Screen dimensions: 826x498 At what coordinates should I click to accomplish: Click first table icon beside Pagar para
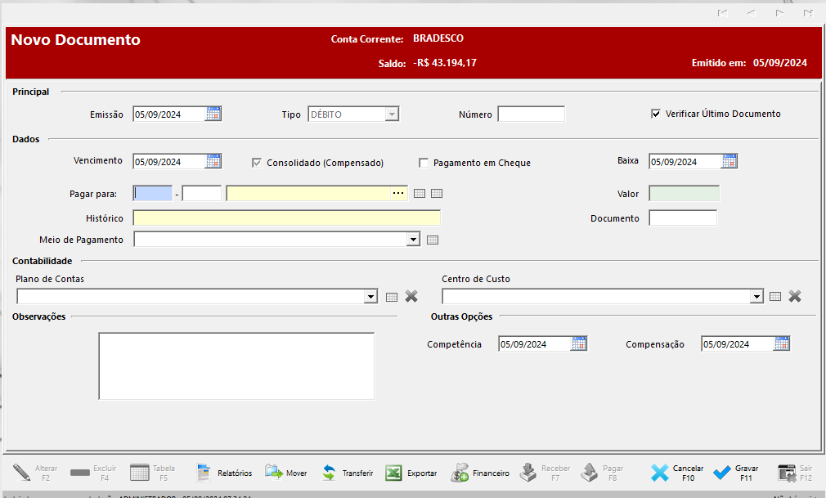[x=420, y=194]
